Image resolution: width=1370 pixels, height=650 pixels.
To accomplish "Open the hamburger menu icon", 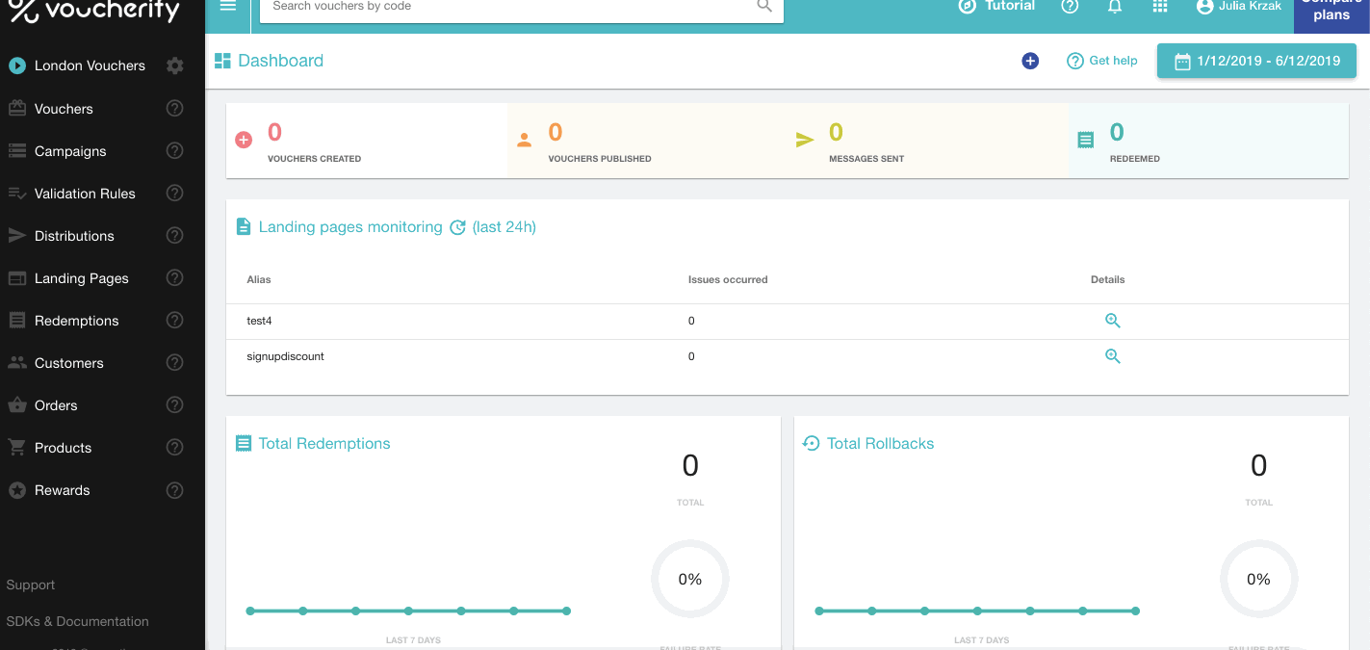I will pos(227,6).
